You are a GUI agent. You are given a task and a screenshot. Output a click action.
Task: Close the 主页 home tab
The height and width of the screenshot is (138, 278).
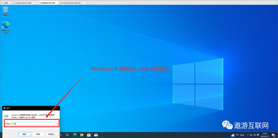pos(10,3)
